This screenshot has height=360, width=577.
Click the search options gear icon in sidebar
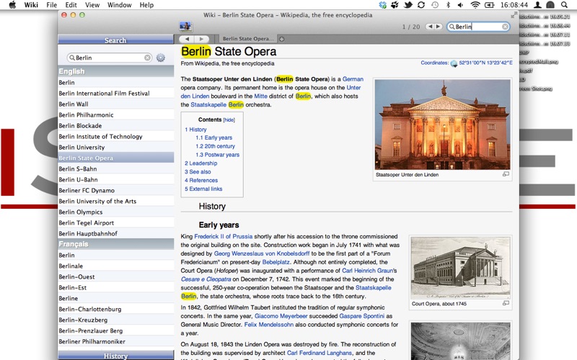click(x=160, y=58)
